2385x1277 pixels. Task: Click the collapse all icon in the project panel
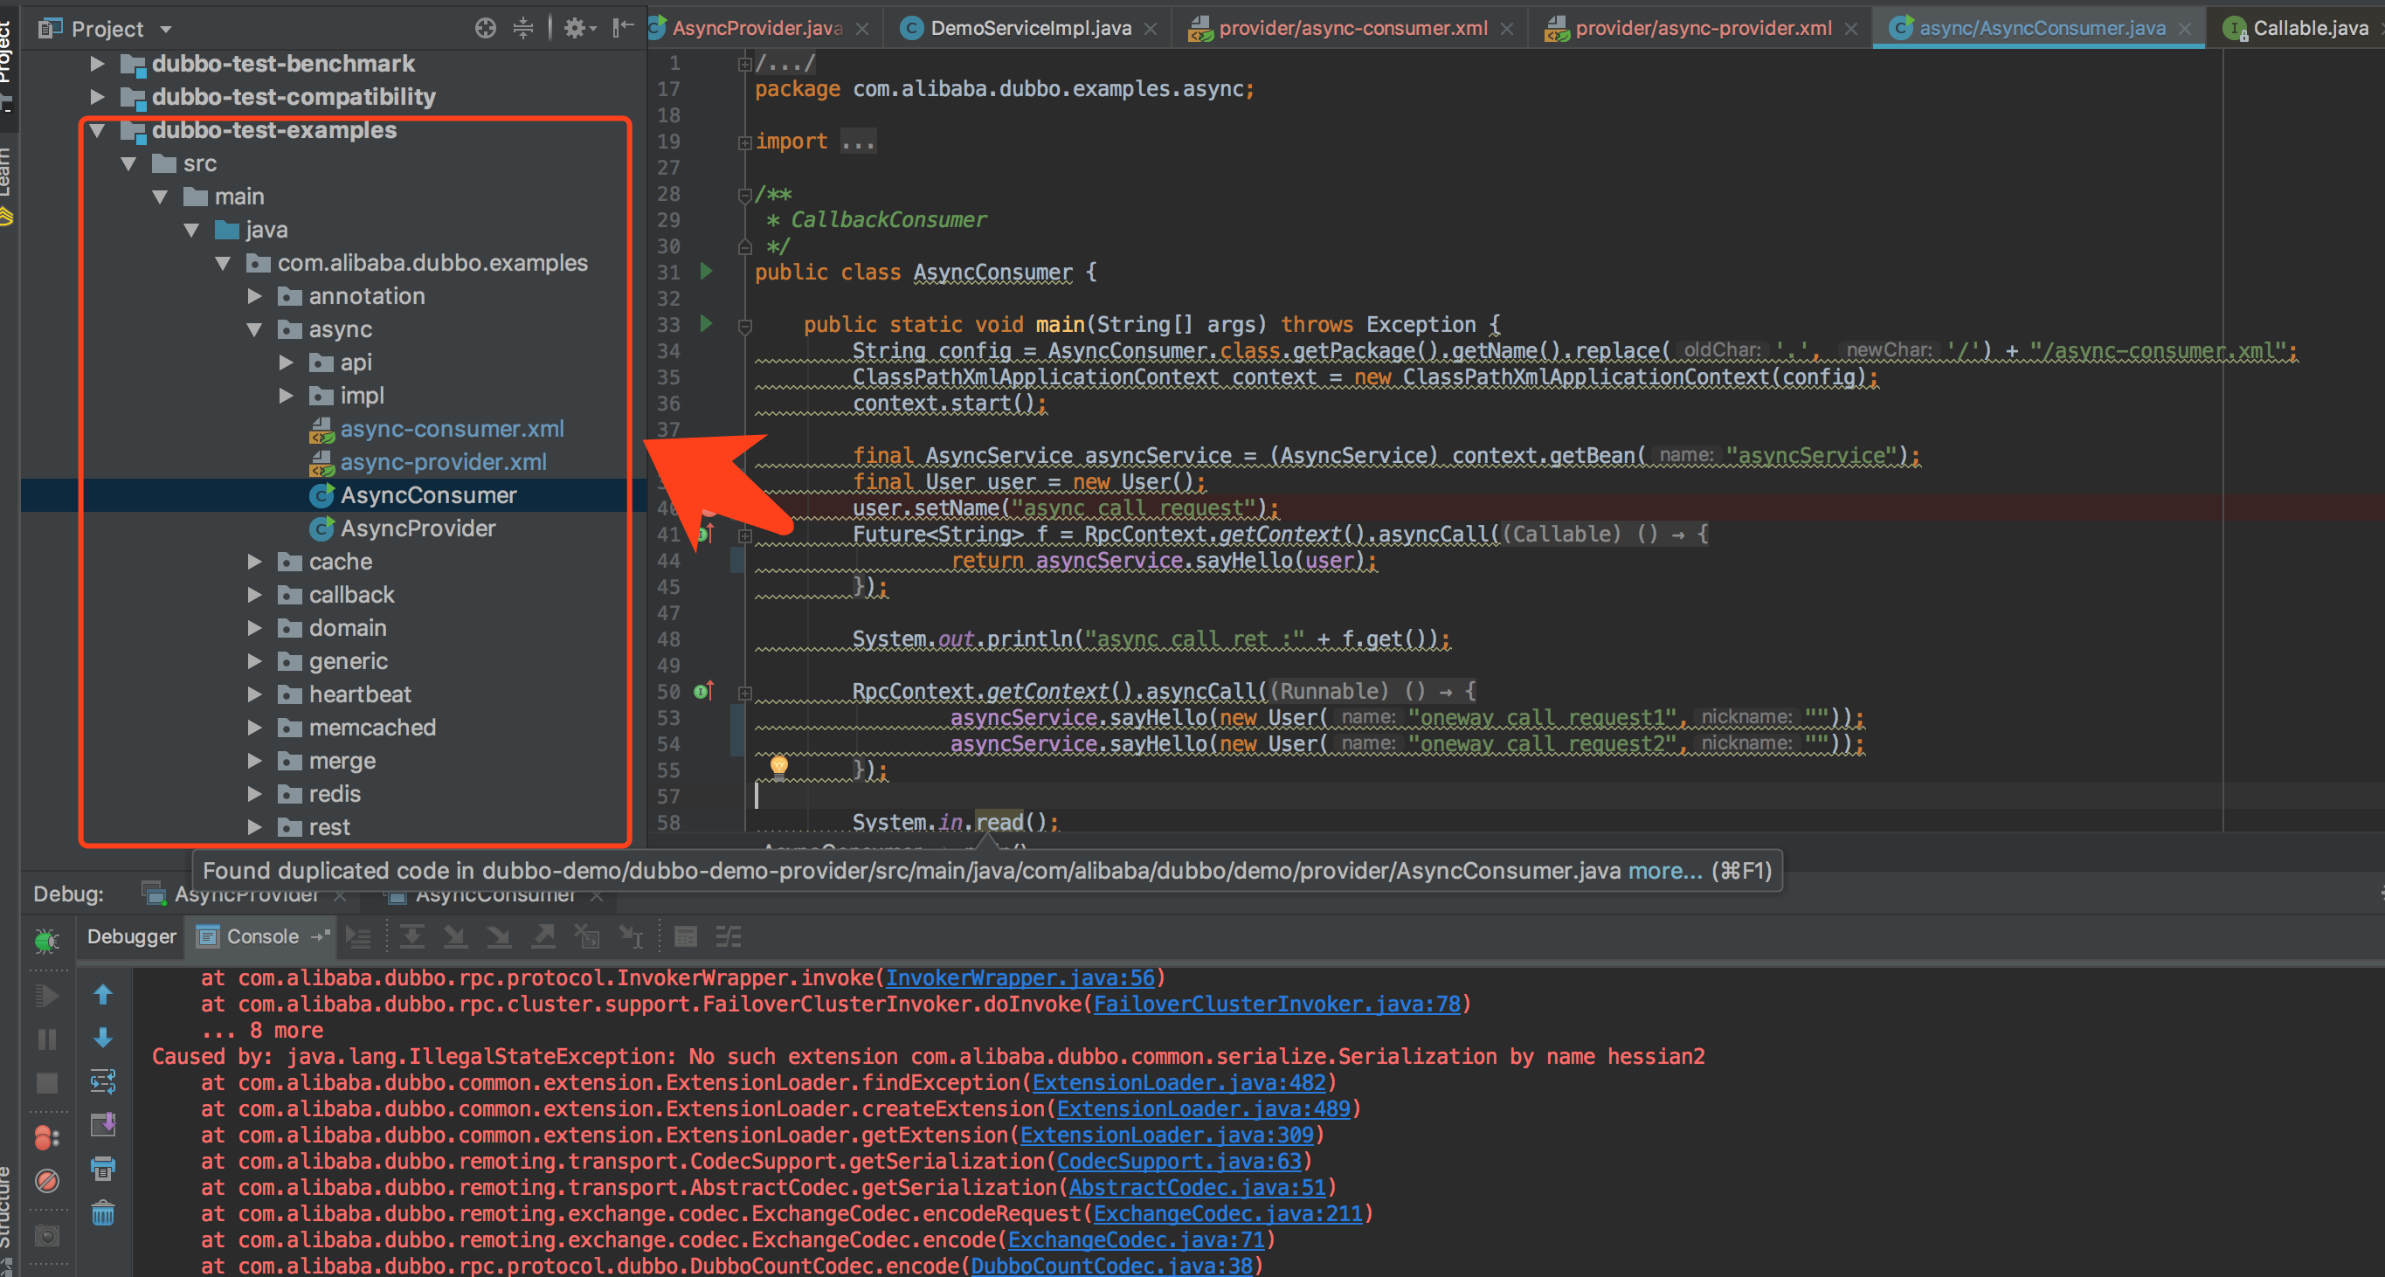point(523,29)
